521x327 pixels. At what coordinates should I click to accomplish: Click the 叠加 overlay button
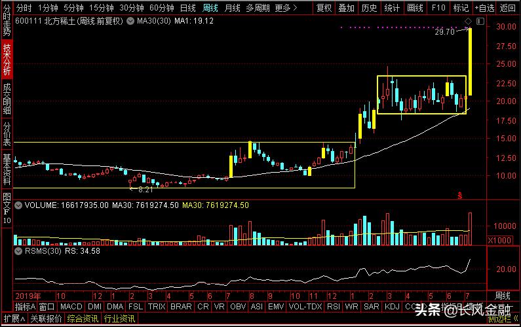tap(346, 8)
